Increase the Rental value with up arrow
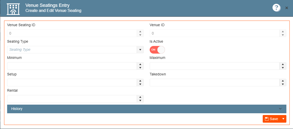Viewport: 293px width, 129px height. [x=140, y=97]
